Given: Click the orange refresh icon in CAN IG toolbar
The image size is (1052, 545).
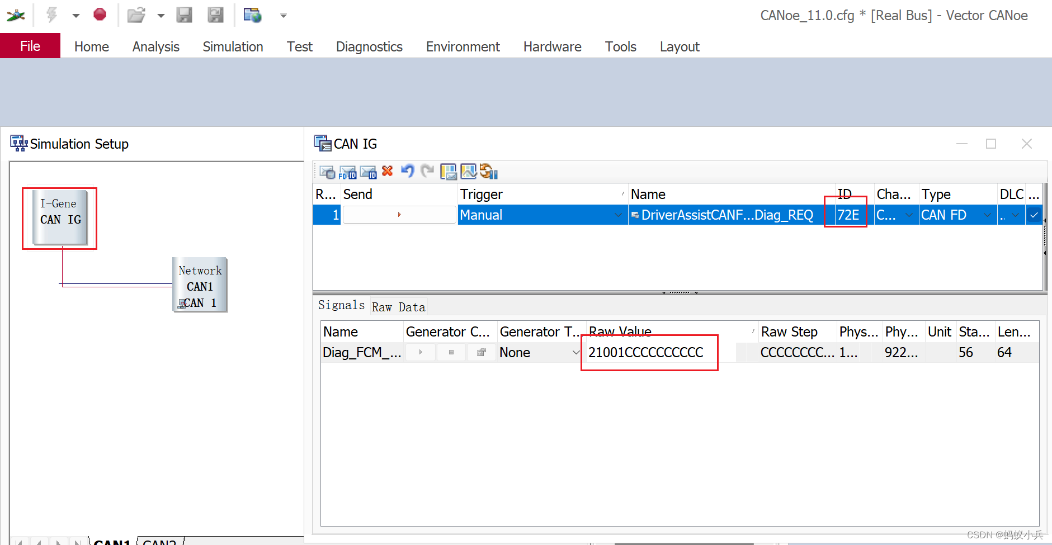Looking at the screenshot, I should click(x=489, y=172).
